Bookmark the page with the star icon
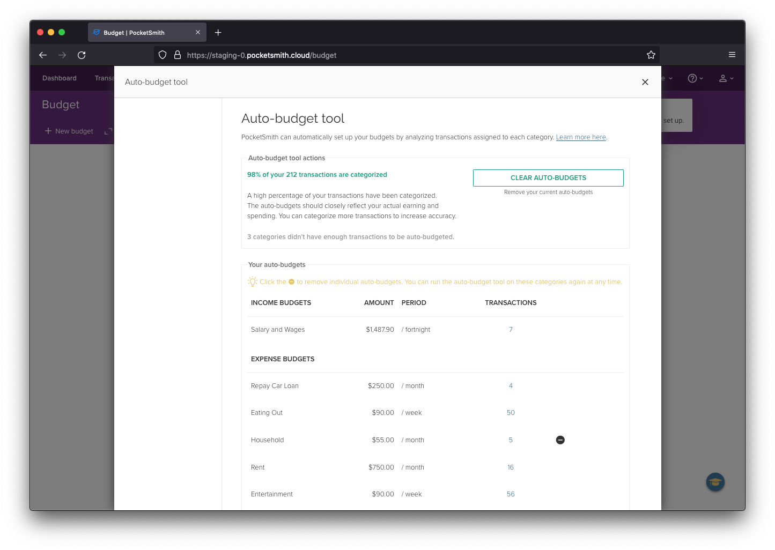This screenshot has height=550, width=775. [651, 54]
